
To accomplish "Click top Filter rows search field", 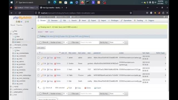I will click(90, 42).
